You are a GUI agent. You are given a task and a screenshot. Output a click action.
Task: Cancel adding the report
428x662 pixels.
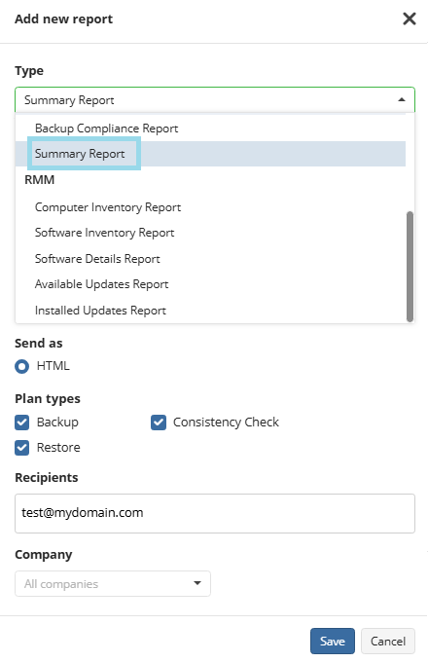388,641
